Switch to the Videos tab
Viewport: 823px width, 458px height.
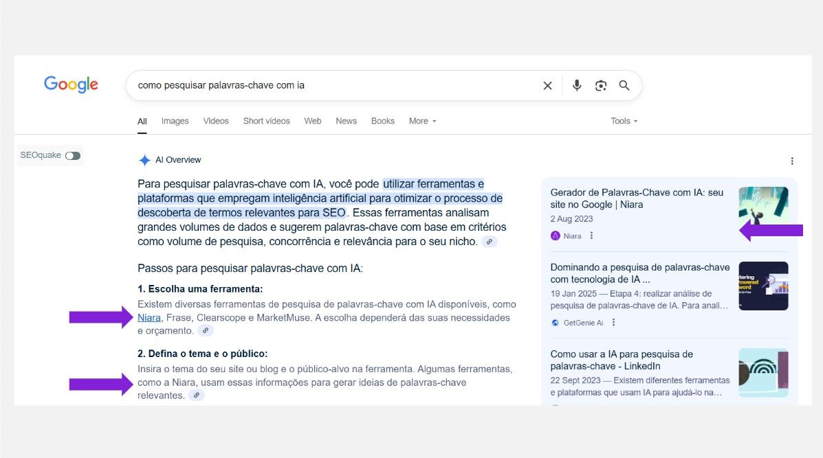pyautogui.click(x=216, y=121)
